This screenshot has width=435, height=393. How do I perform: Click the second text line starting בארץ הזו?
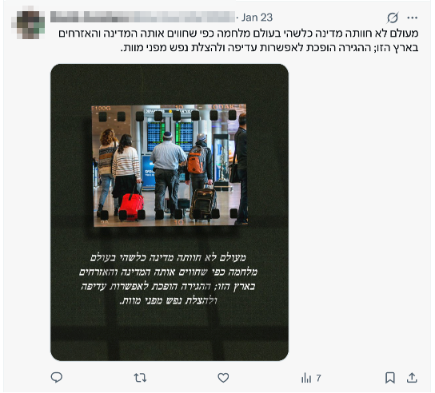269,47
